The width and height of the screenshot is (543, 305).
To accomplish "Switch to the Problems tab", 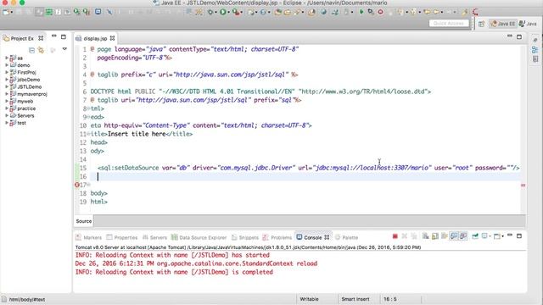I will [x=277, y=237].
